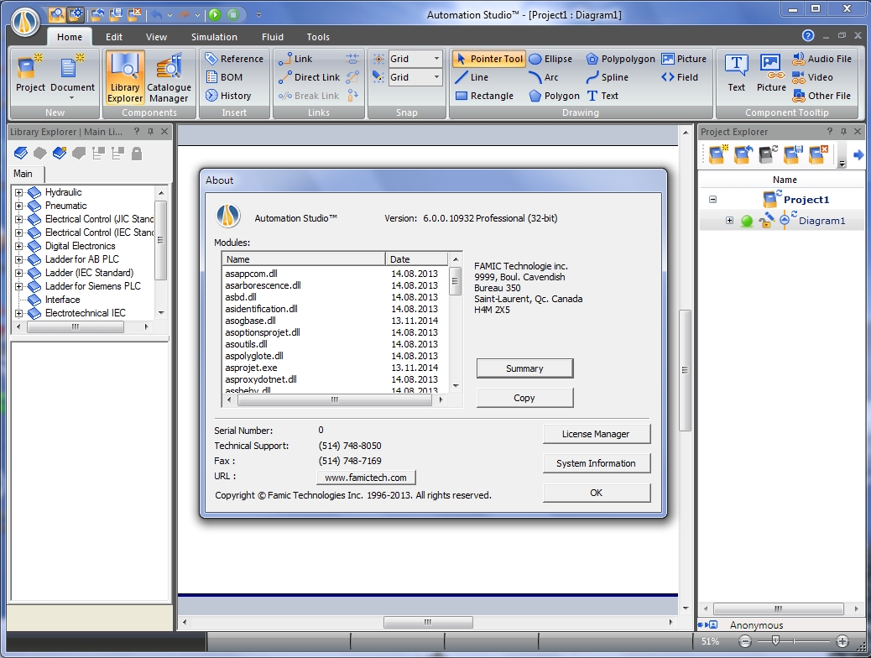Viewport: 871px width, 658px height.
Task: Sort modules by Name column header
Action: (x=303, y=259)
